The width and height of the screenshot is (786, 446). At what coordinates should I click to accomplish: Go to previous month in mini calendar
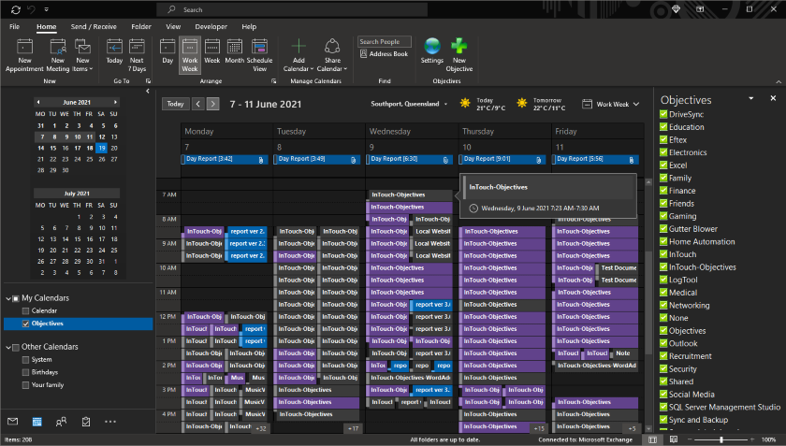38,102
